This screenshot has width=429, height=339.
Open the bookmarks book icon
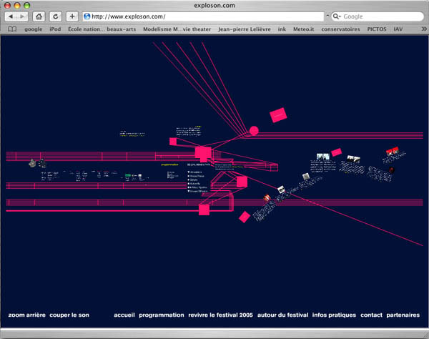tap(12, 29)
